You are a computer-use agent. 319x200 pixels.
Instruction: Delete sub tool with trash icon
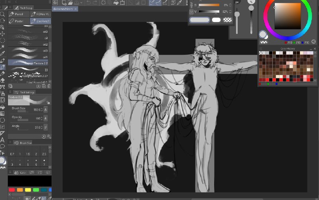pos(49,86)
